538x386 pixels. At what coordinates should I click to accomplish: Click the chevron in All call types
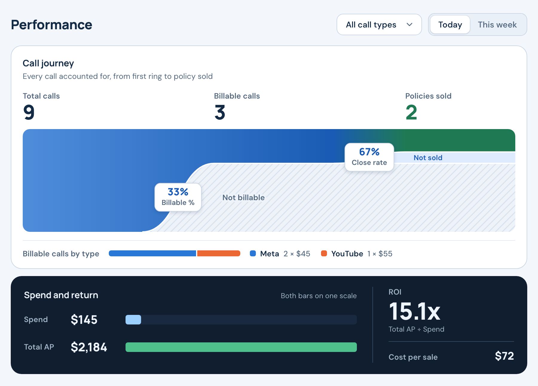coord(409,24)
